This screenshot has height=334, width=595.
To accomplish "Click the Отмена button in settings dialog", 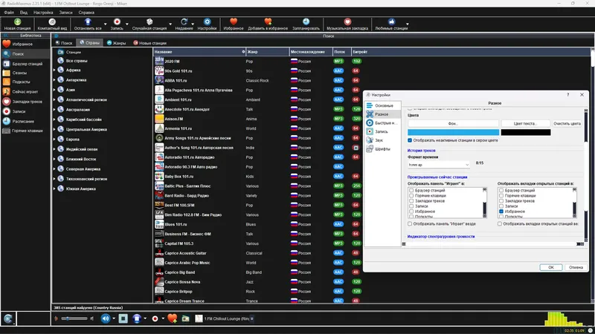I will pyautogui.click(x=576, y=267).
